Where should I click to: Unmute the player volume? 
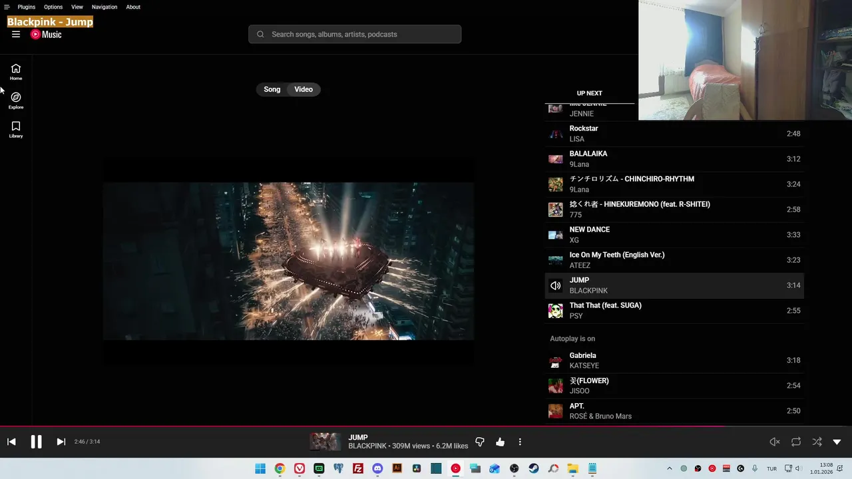[x=775, y=442]
